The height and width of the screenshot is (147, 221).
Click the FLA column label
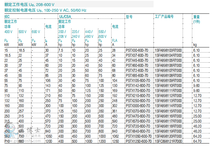[115, 41]
